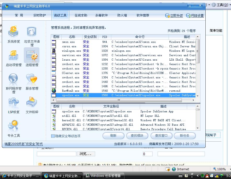Open the 软件推荐 tab
Viewport: 231px width, 179px height.
coord(143,15)
